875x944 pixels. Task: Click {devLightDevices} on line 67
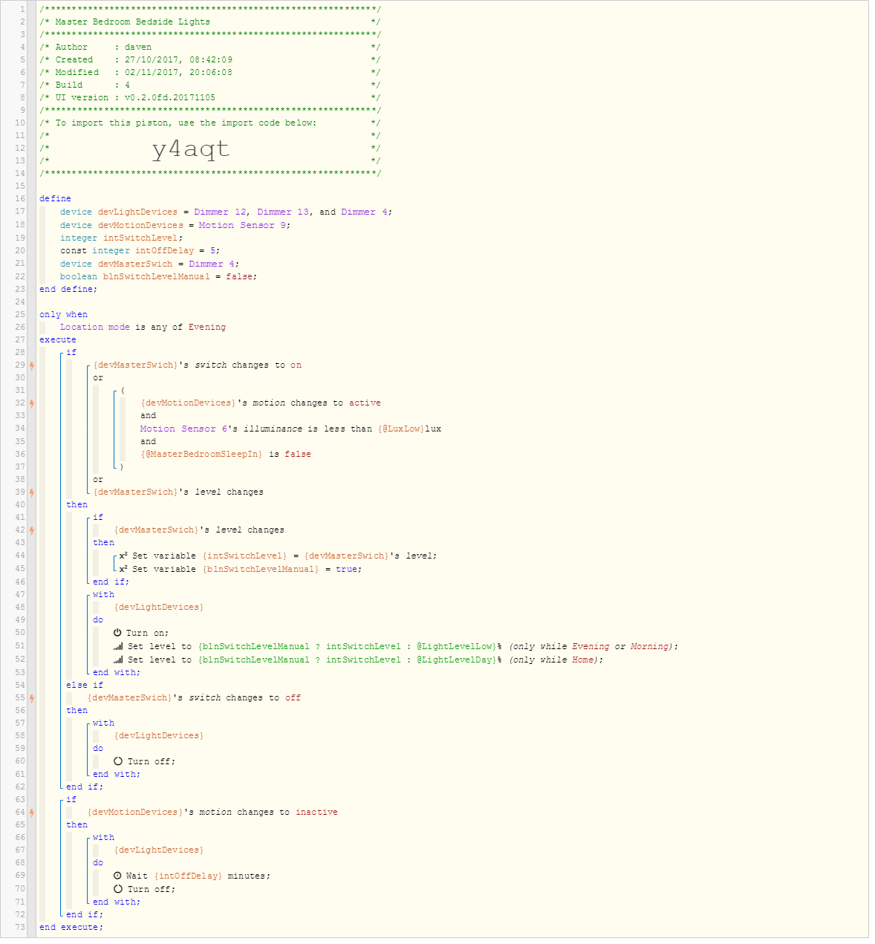159,850
